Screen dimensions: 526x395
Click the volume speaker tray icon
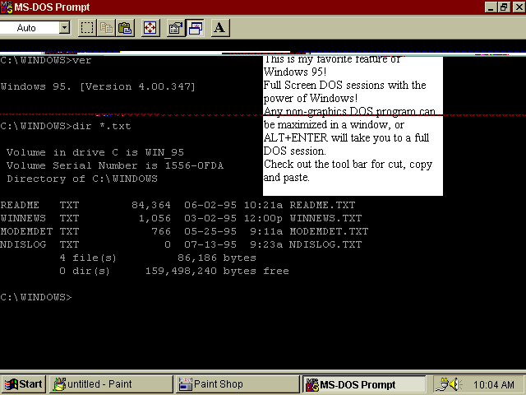click(455, 384)
